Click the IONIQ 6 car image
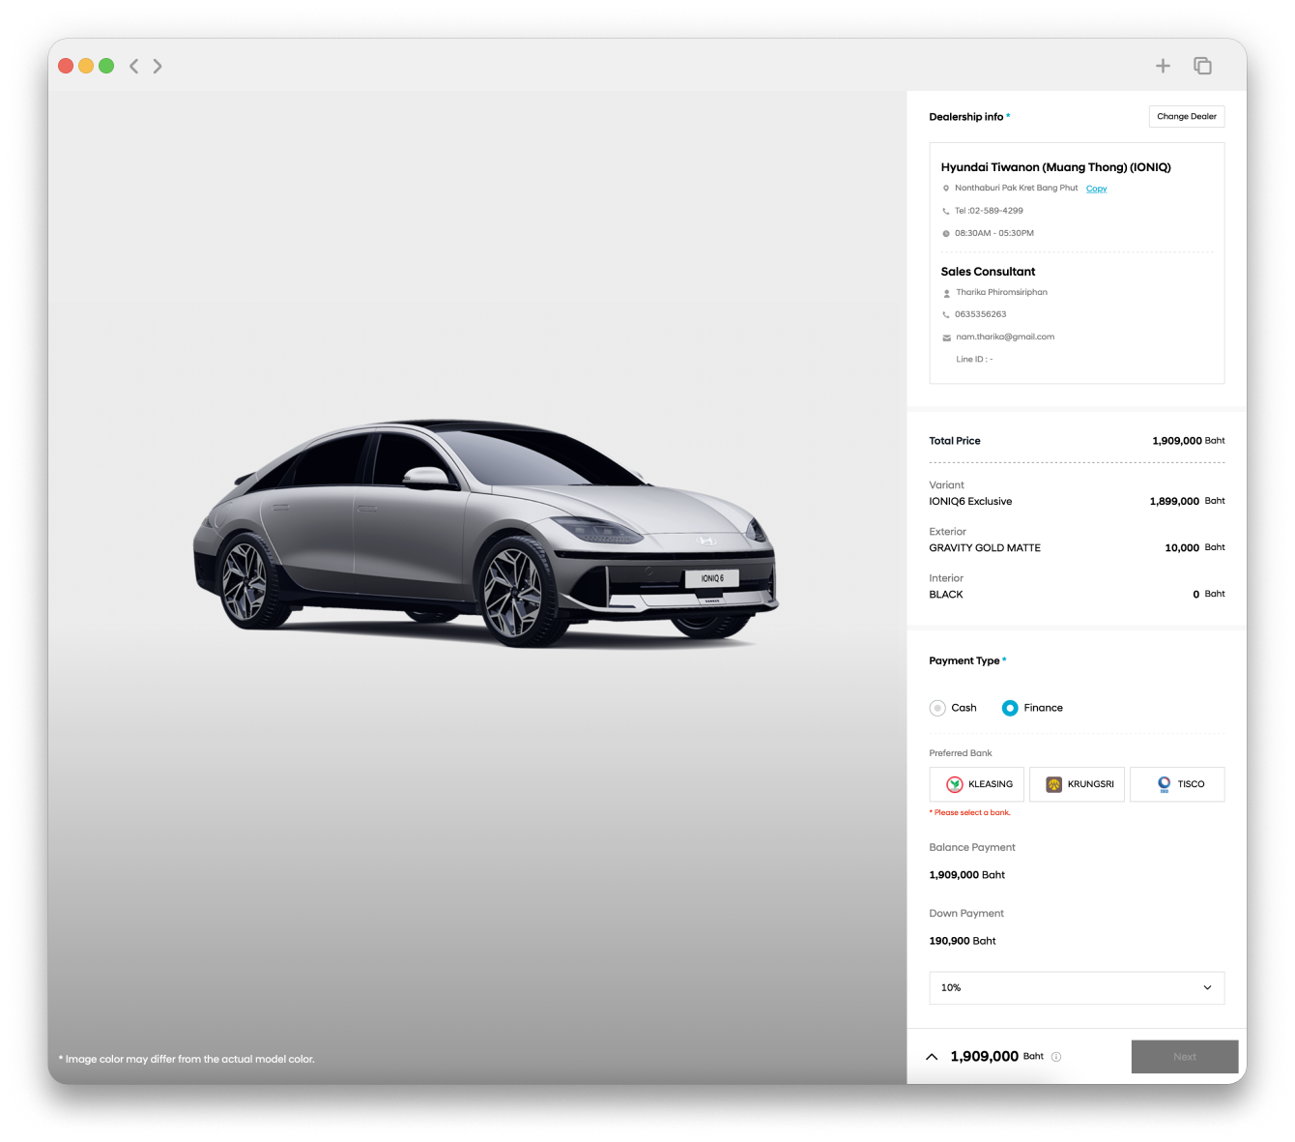The height and width of the screenshot is (1142, 1295). click(486, 533)
